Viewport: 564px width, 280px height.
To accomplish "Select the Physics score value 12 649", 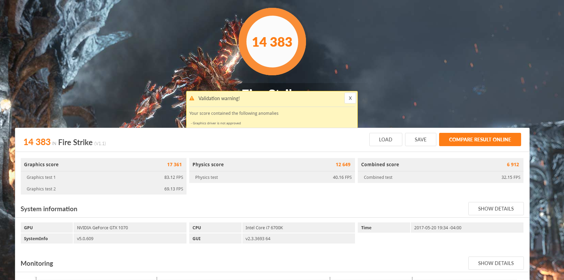I will coord(343,165).
